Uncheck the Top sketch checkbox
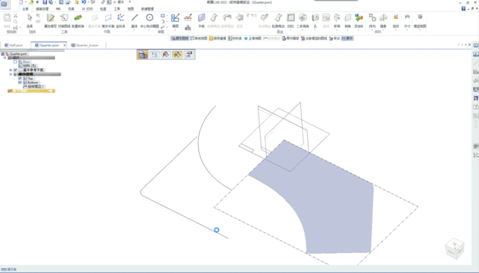 pyautogui.click(x=20, y=78)
